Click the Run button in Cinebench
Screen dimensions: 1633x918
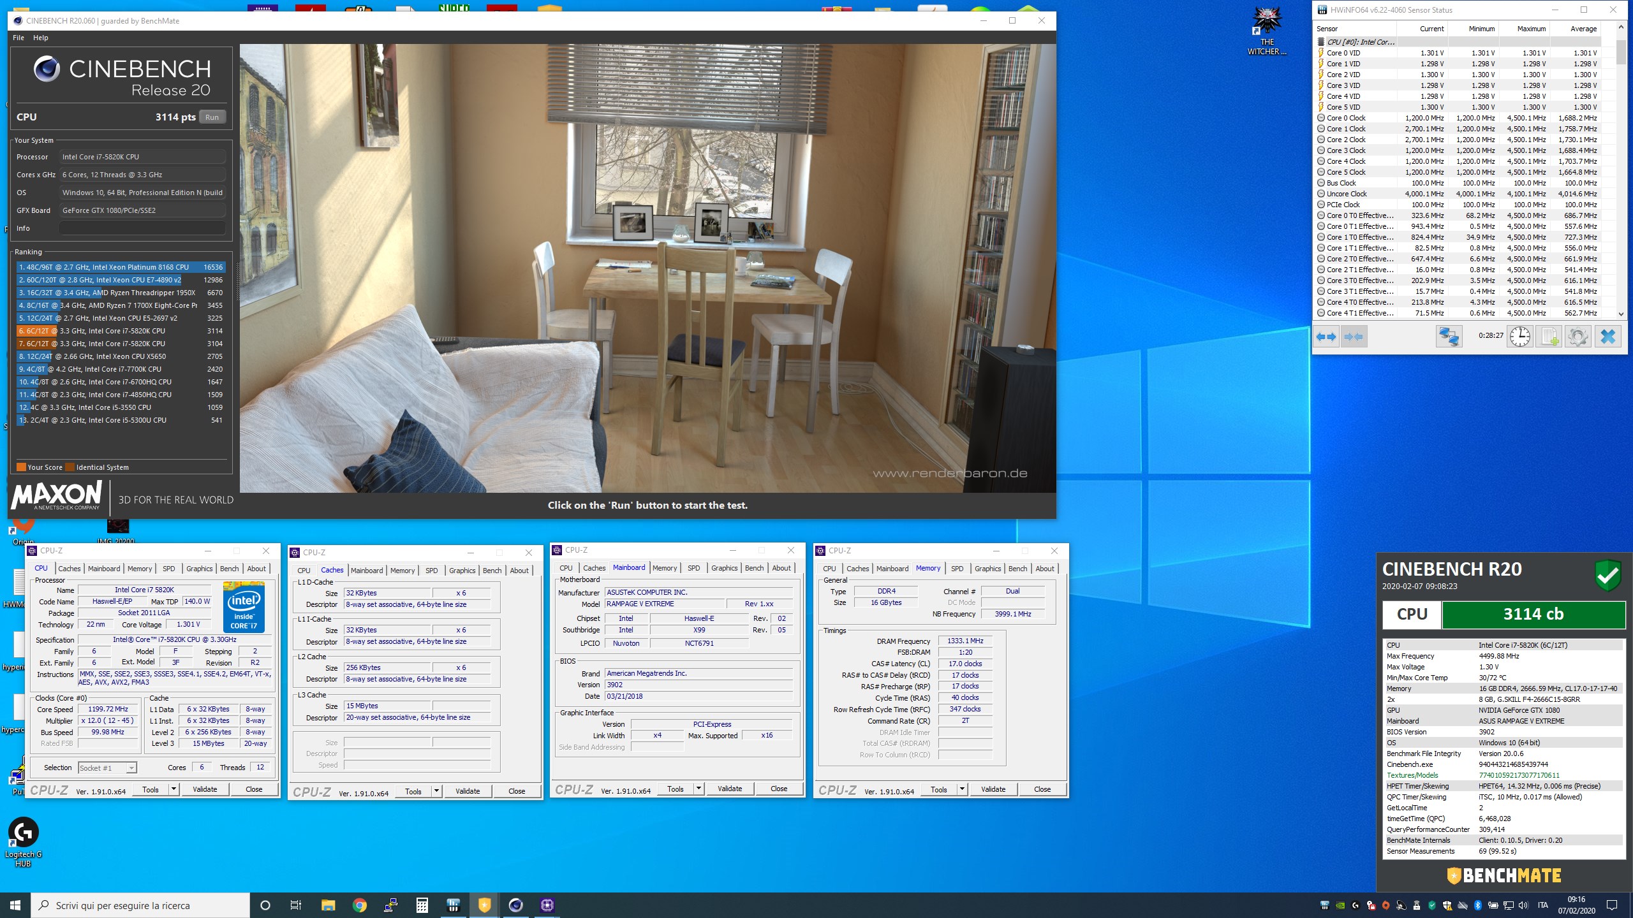(212, 117)
